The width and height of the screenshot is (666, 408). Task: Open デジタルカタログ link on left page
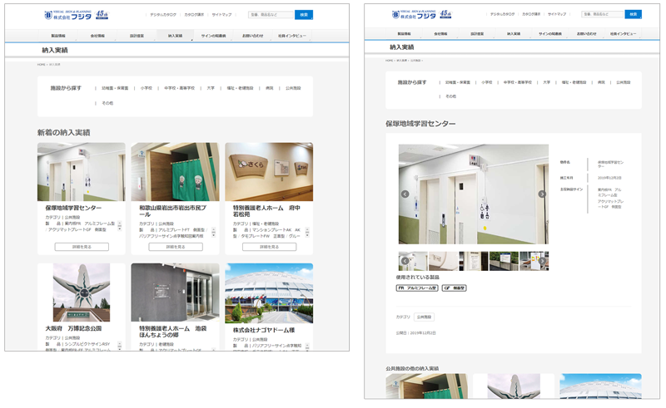[163, 15]
